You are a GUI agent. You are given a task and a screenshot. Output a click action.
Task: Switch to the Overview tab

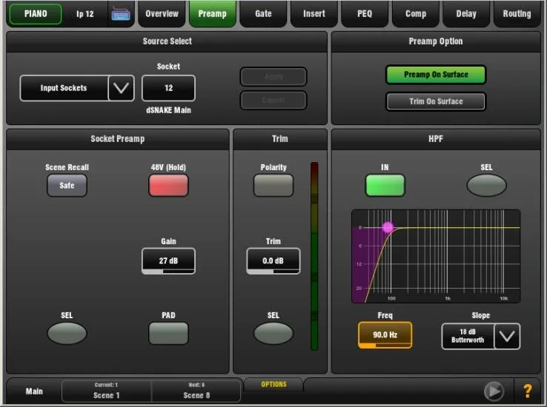(162, 14)
